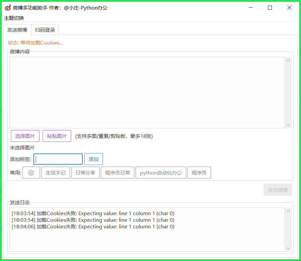Open the 主题切换 menu

(14, 18)
